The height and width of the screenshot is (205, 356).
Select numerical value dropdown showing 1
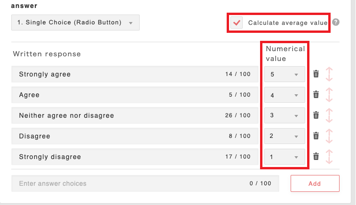284,157
